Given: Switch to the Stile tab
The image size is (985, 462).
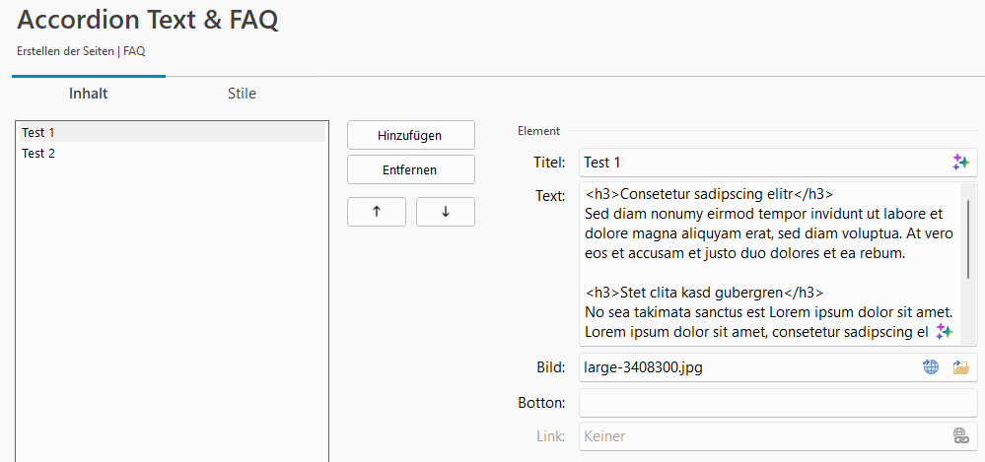Looking at the screenshot, I should click(x=242, y=94).
